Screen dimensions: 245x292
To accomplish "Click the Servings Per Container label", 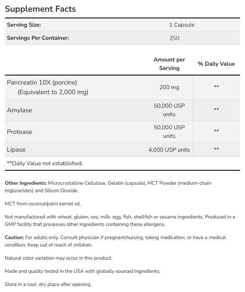I will coord(38,38).
